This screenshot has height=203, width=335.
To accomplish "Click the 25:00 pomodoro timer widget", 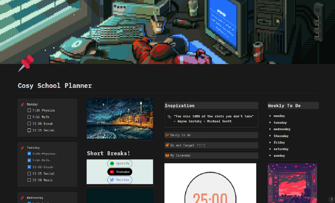I will point(210,183).
